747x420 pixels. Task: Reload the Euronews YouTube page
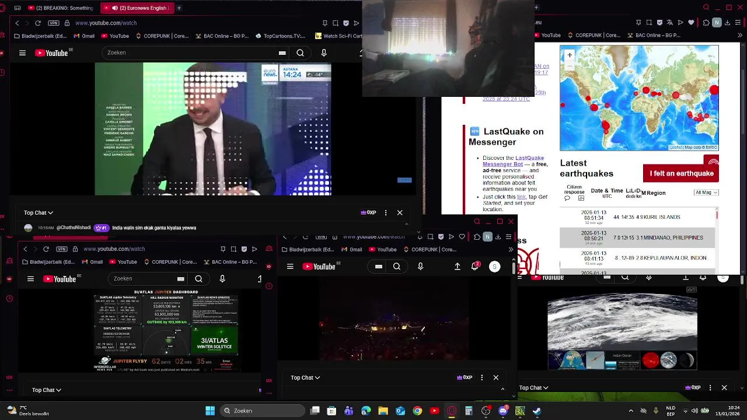[x=38, y=23]
